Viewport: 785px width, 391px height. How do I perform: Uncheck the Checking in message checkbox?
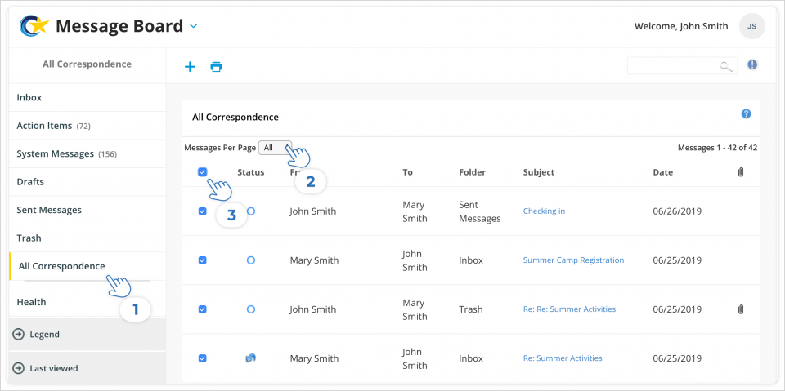tap(202, 211)
